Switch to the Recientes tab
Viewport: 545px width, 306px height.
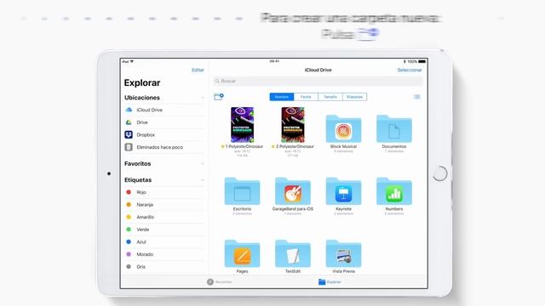[x=220, y=281]
